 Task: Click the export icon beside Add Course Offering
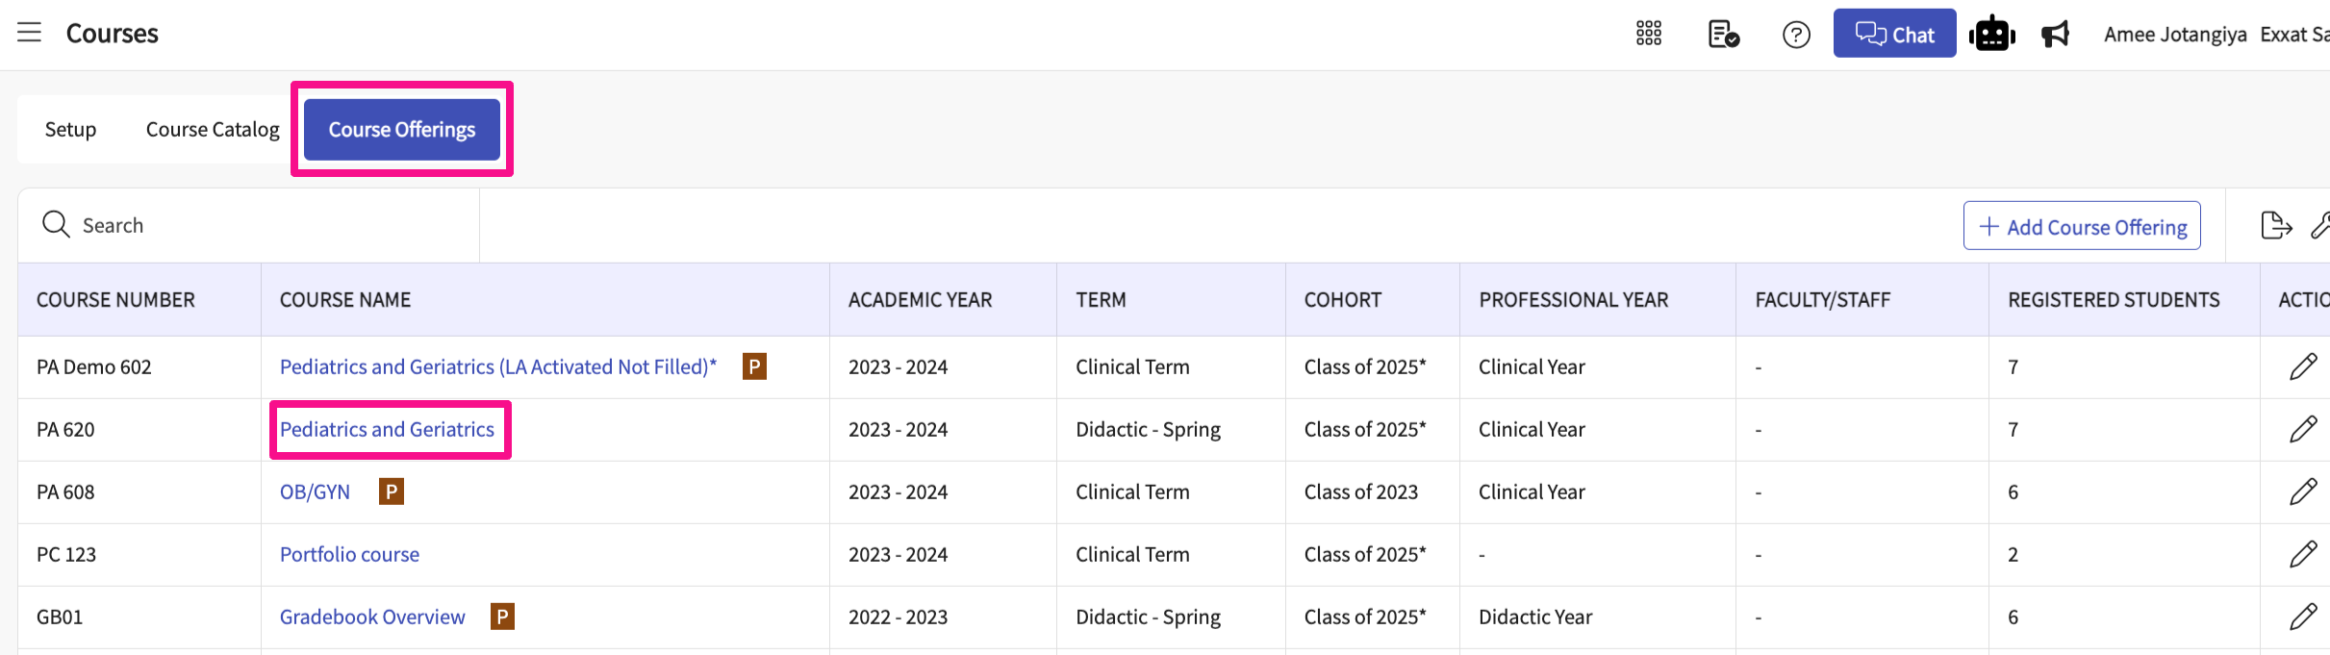coord(2275,226)
